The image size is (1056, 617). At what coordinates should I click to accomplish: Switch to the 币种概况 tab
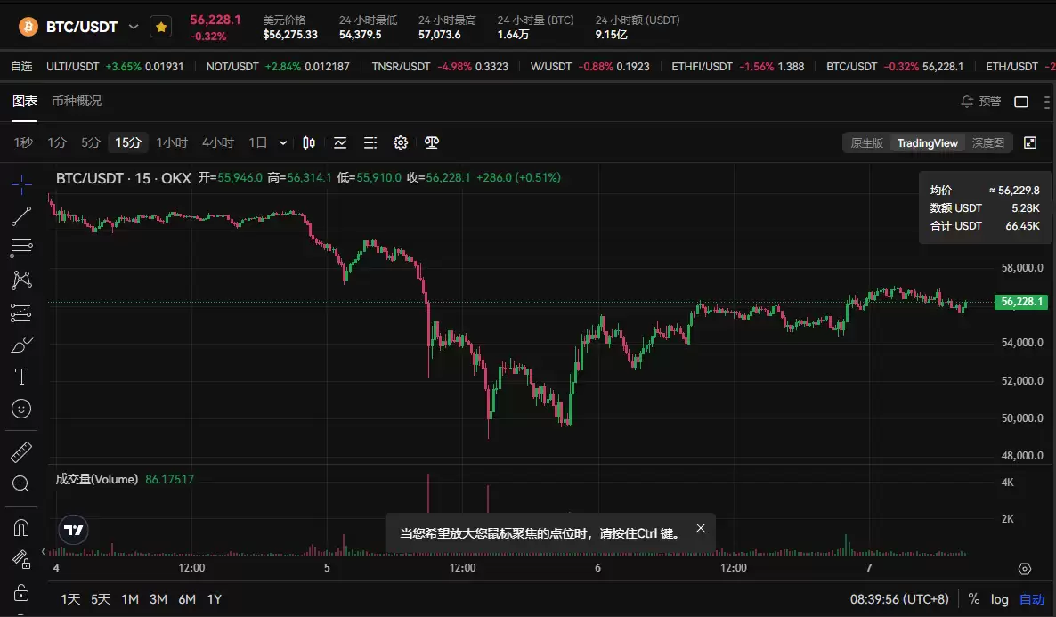coord(77,101)
